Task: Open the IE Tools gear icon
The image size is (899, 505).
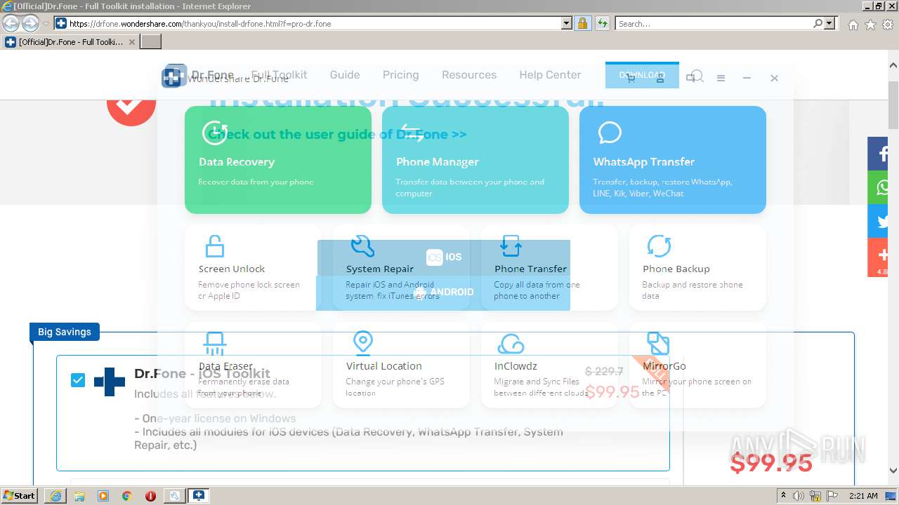Action: [888, 24]
